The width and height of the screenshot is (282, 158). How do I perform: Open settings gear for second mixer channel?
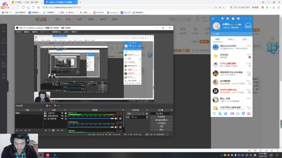tap(120, 127)
